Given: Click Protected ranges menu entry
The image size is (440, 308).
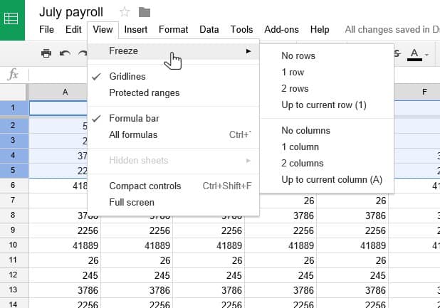Looking at the screenshot, I should pos(144,92).
